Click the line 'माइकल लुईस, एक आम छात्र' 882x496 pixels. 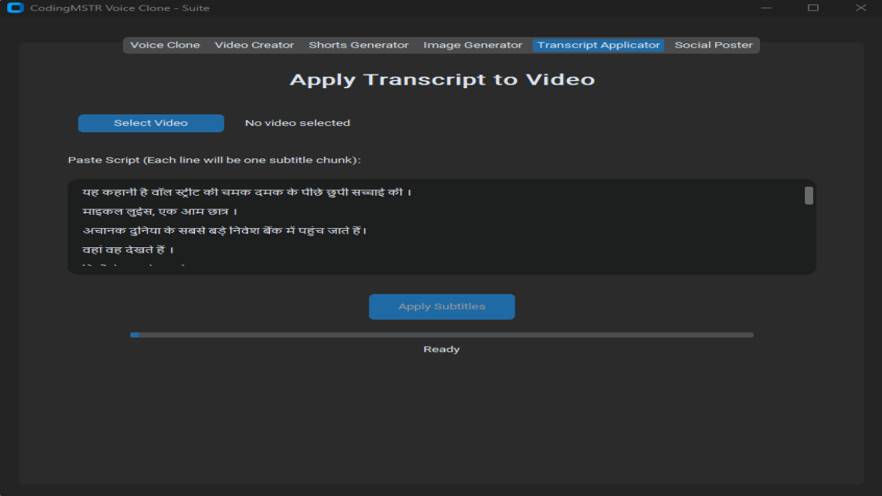coord(160,211)
